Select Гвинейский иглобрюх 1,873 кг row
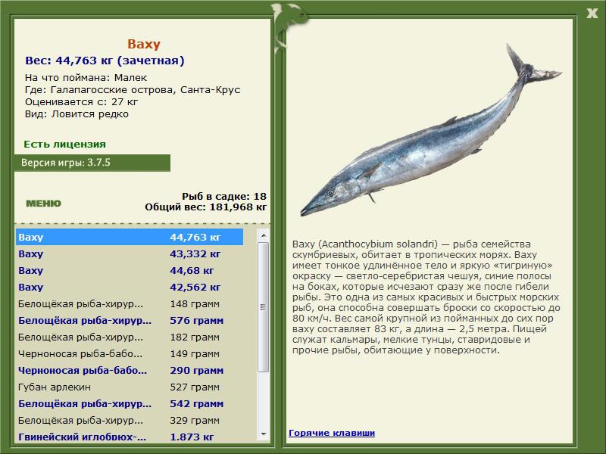This screenshot has height=454, width=606. click(130, 436)
